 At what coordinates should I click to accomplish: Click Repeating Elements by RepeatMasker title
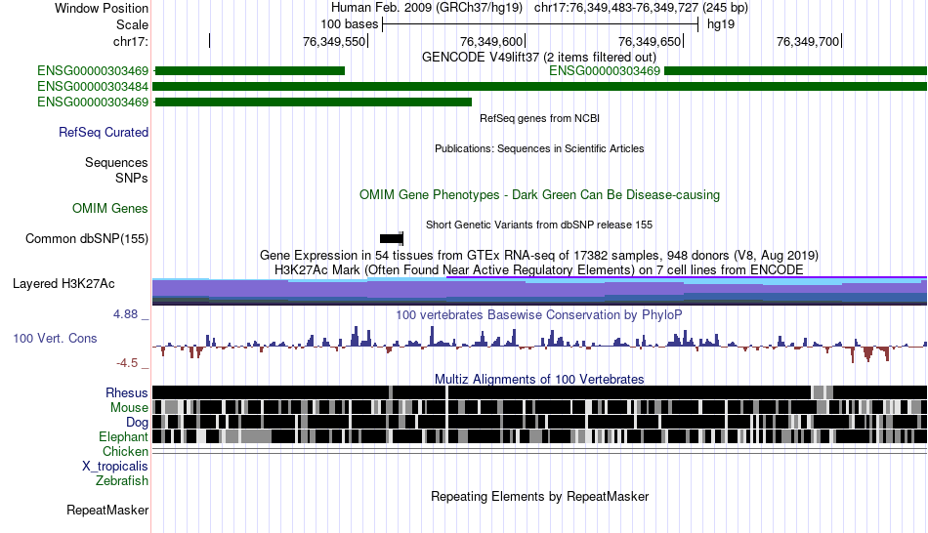[x=540, y=496]
